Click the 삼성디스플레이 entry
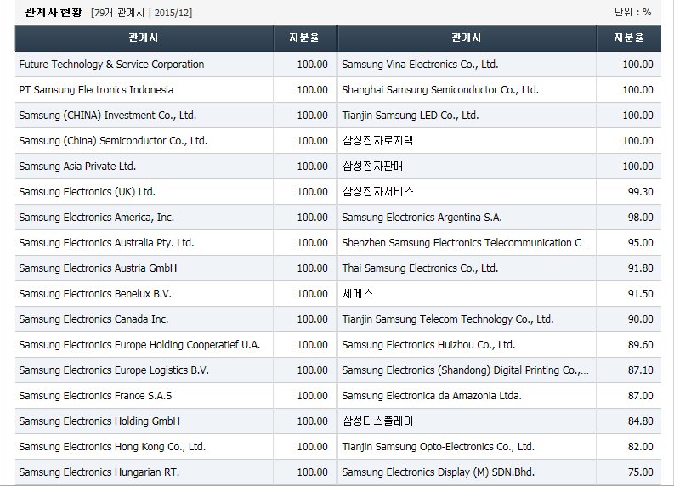This screenshot has height=486, width=674. click(378, 421)
